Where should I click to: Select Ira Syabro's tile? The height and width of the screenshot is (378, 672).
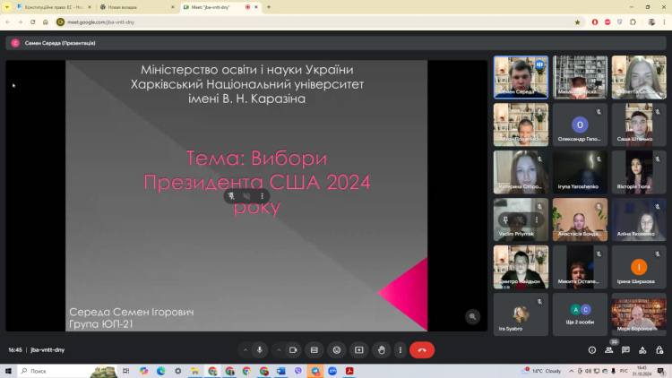pyautogui.click(x=521, y=314)
